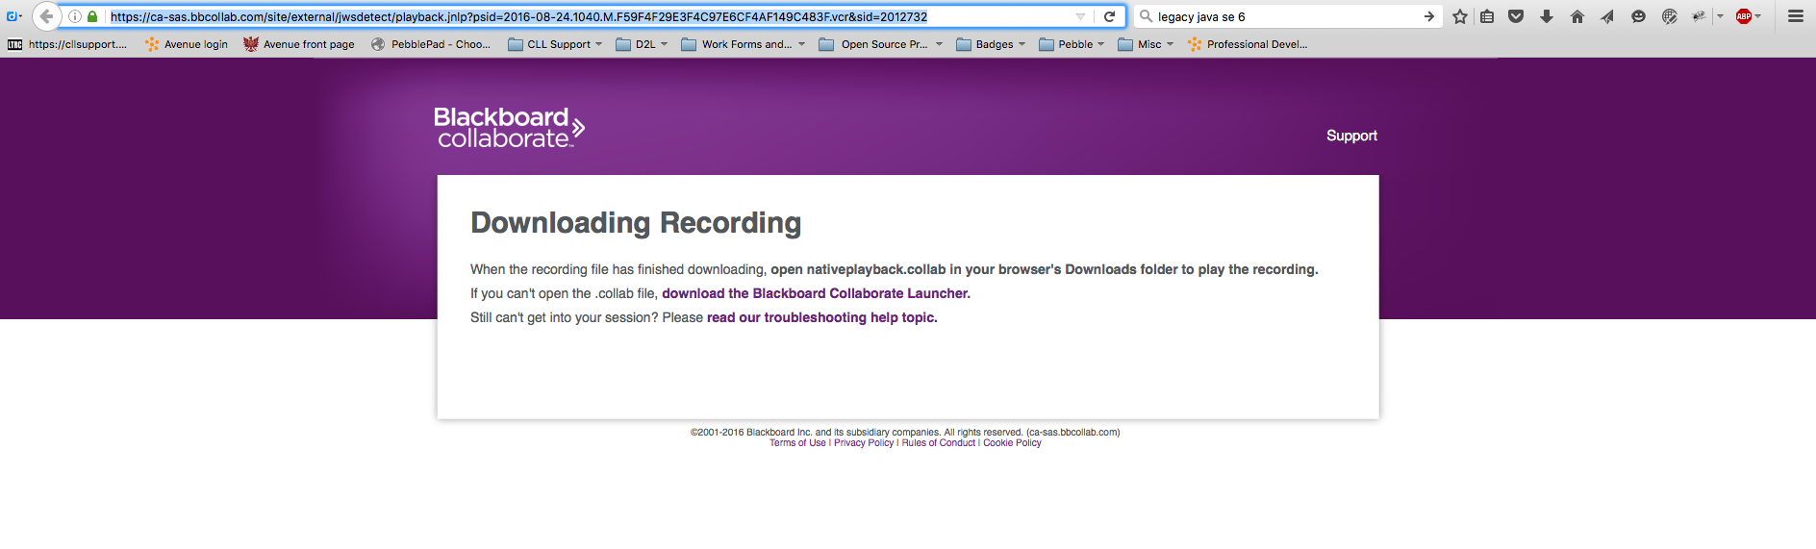Open the URL bar history dropdown arrow
Viewport: 1816px width, 549px height.
1080,16
